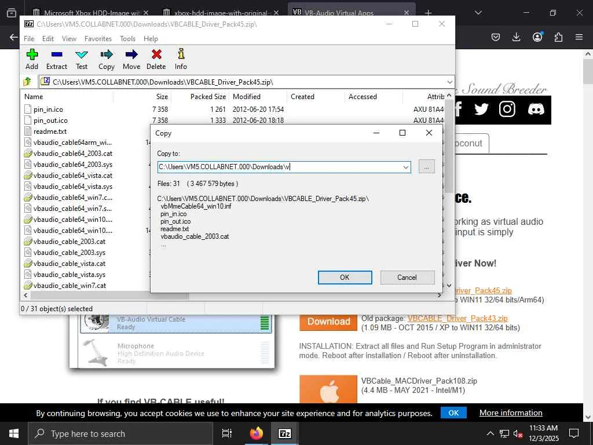Expand the Copy to path dropdown
Screen dimensions: 593x445
click(x=405, y=167)
